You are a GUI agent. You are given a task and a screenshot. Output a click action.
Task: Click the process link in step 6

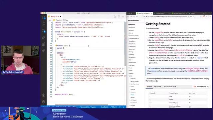(x=199, y=58)
